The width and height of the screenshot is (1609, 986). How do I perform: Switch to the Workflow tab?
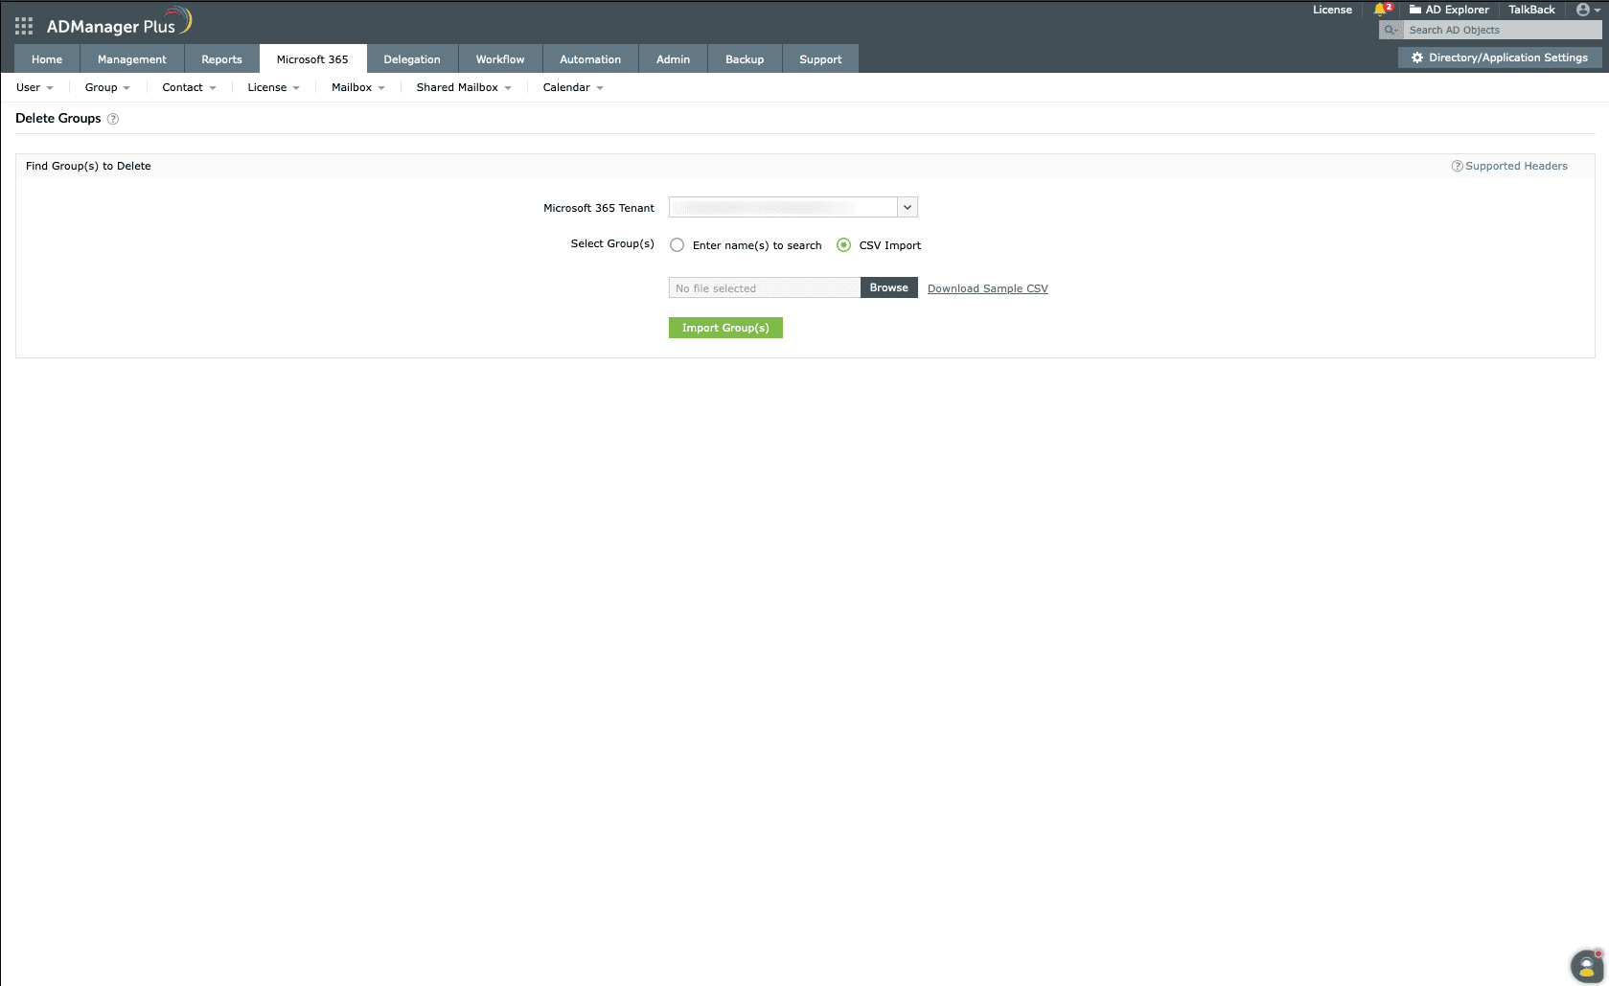pyautogui.click(x=500, y=59)
